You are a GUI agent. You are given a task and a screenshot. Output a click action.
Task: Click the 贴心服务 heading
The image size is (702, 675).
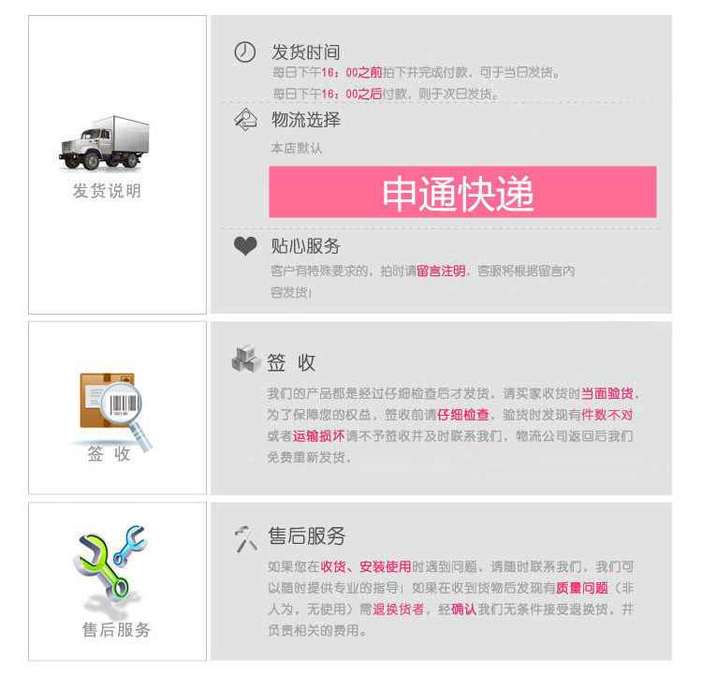306,246
